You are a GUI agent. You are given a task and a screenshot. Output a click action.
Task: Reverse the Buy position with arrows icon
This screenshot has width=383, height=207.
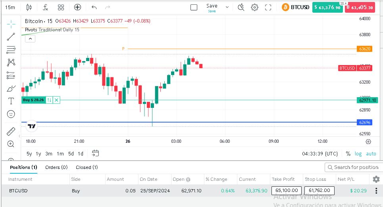click(49, 100)
